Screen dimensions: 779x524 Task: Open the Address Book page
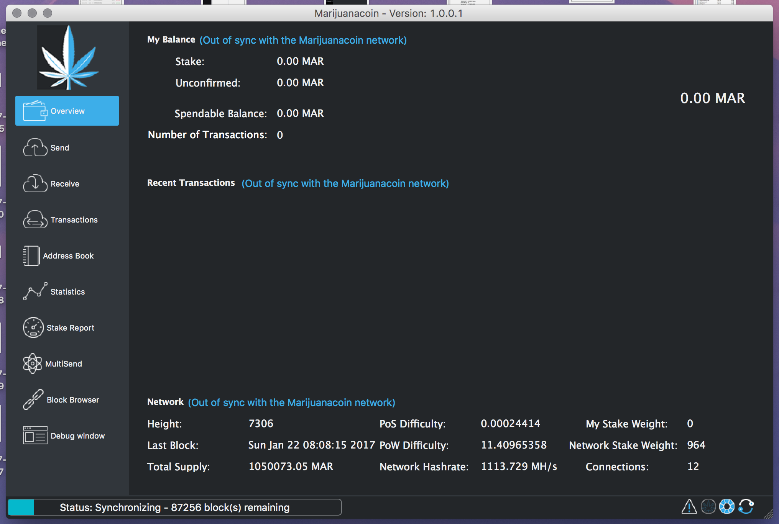pyautogui.click(x=68, y=256)
